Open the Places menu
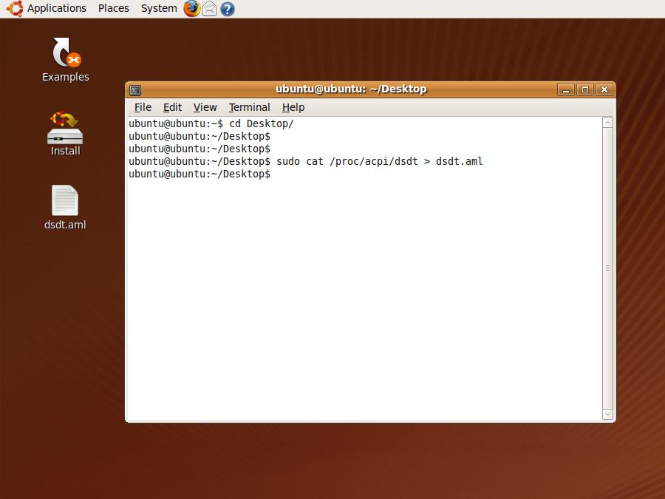The image size is (665, 499). coord(113,8)
